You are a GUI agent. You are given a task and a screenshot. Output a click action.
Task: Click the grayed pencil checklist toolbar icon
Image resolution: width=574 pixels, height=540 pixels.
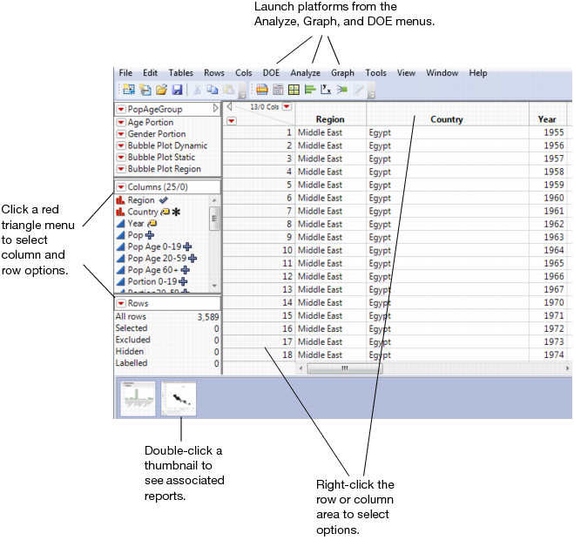click(x=358, y=90)
